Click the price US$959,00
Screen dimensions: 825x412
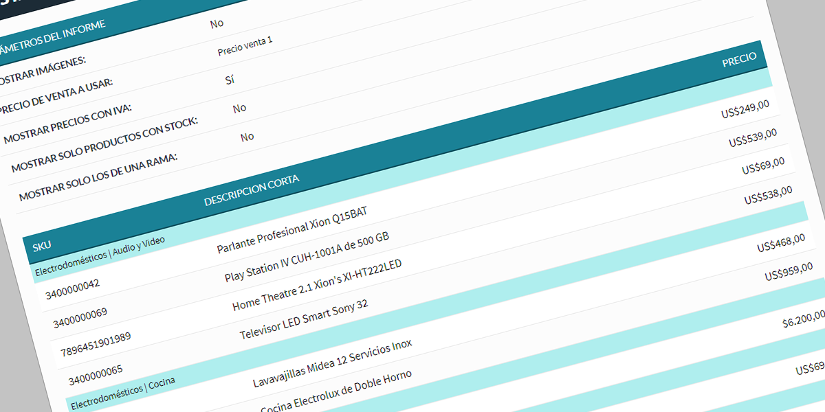[x=789, y=271]
